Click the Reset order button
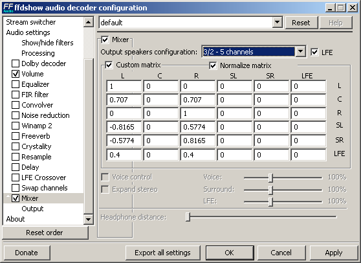Image resolution: width=361 pixels, height=263 pixels. click(45, 233)
